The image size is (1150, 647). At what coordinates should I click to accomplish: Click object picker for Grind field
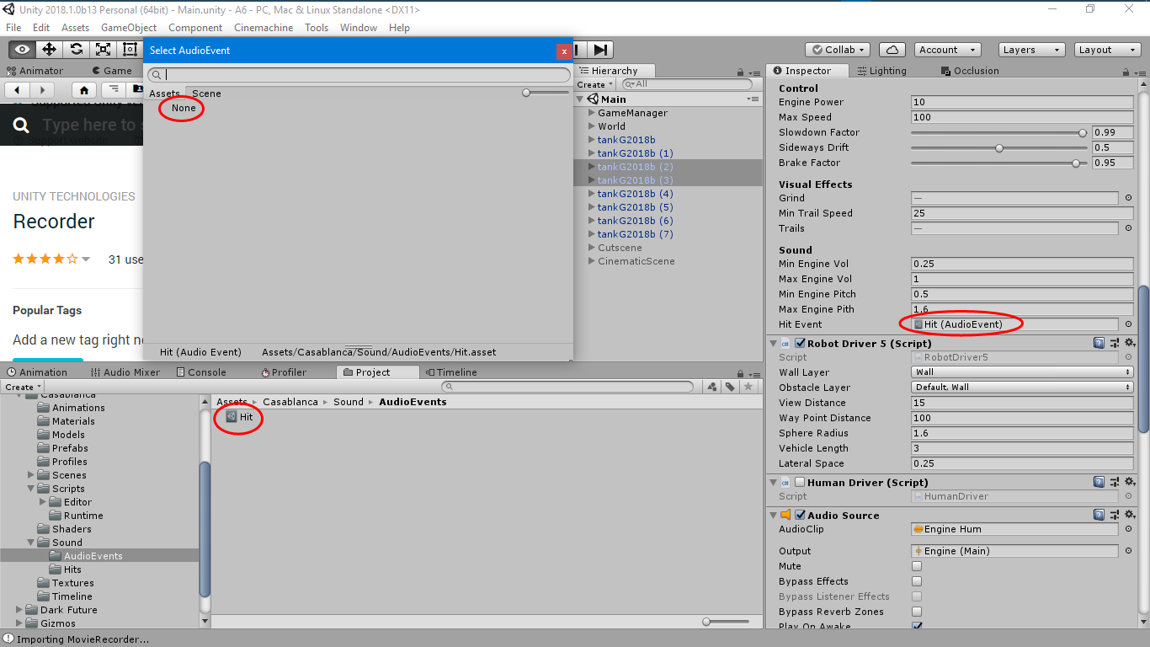[1128, 198]
